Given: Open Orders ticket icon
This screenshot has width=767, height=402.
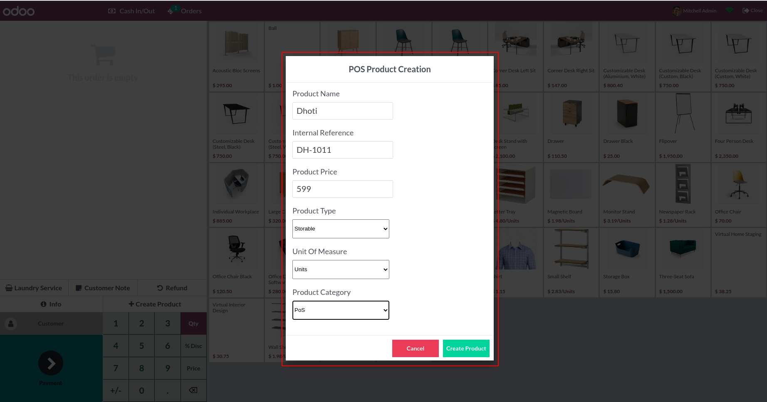Looking at the screenshot, I should (x=171, y=11).
